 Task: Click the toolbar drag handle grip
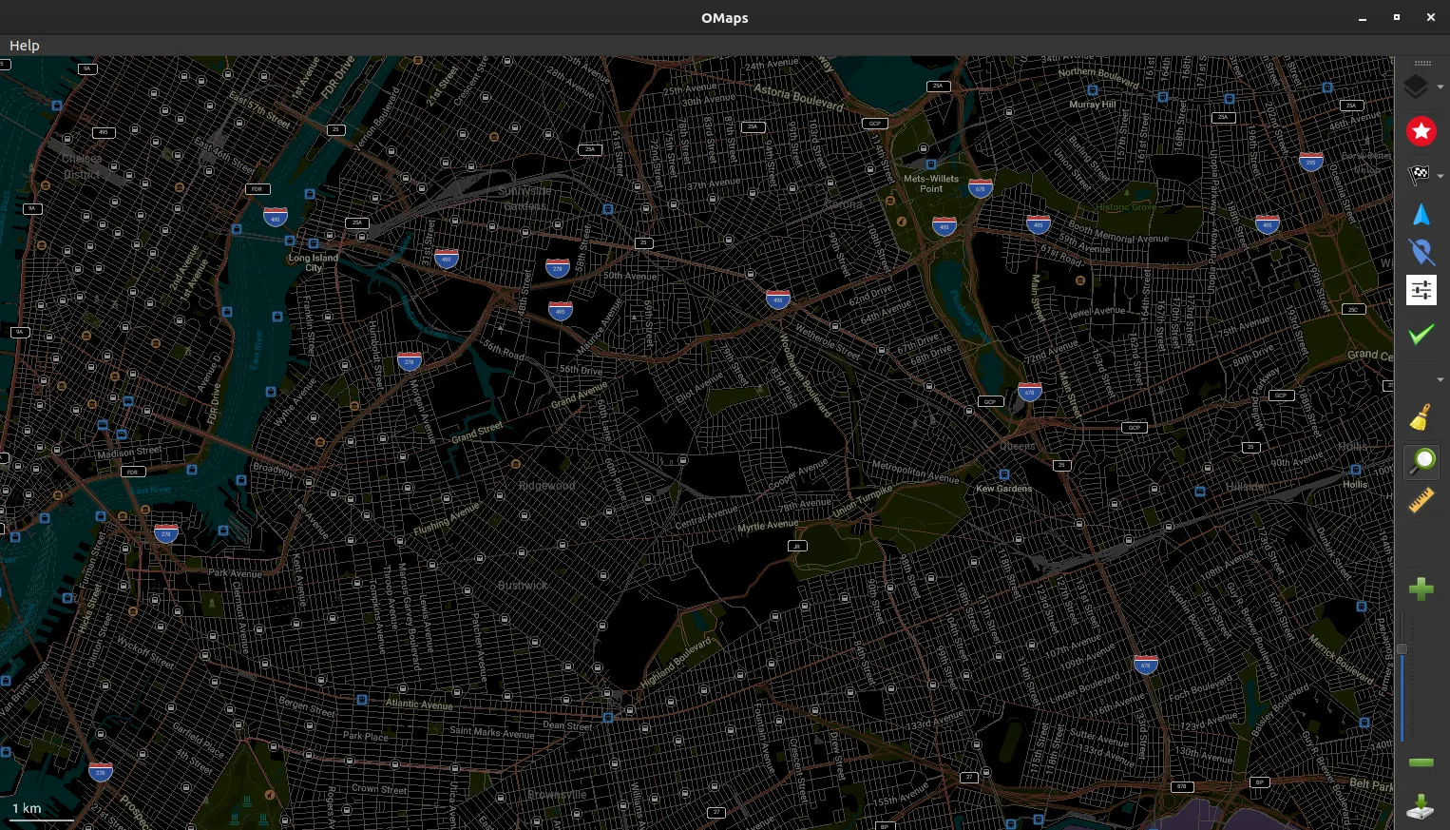coord(1421,64)
